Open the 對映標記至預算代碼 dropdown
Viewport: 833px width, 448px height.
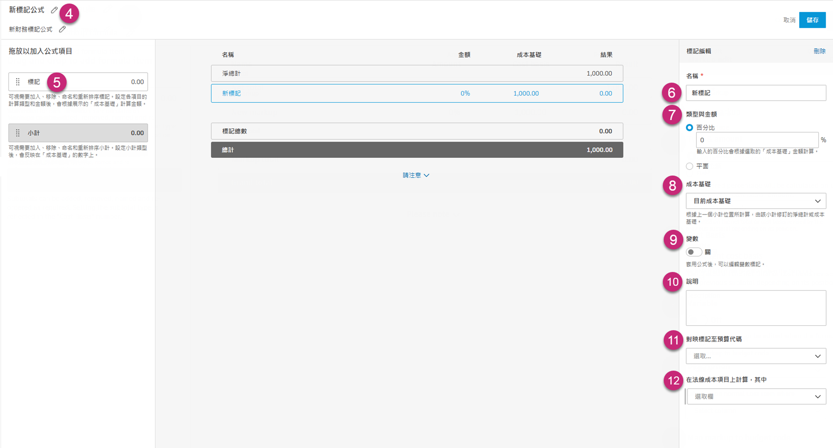click(x=755, y=356)
